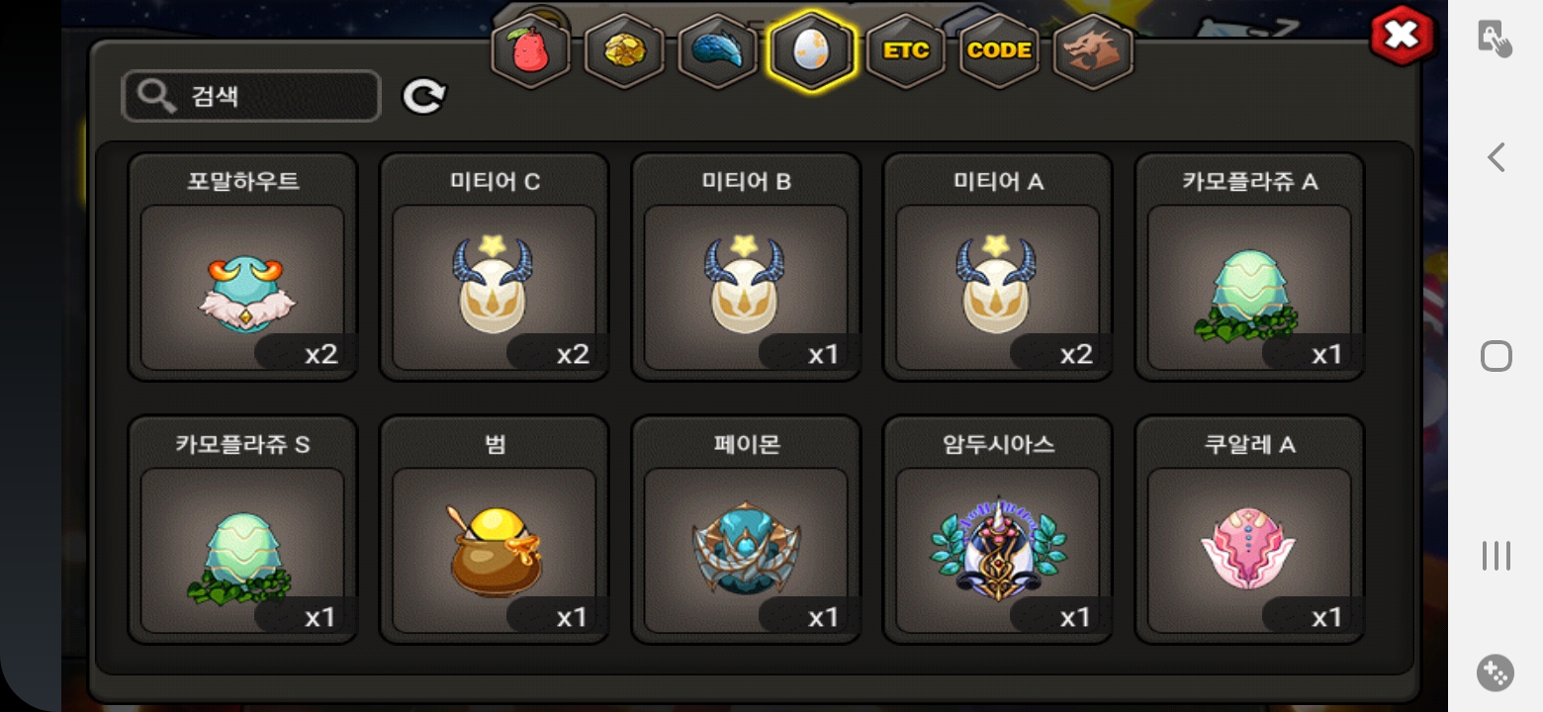Pick the 미티어 A egg

998,267
